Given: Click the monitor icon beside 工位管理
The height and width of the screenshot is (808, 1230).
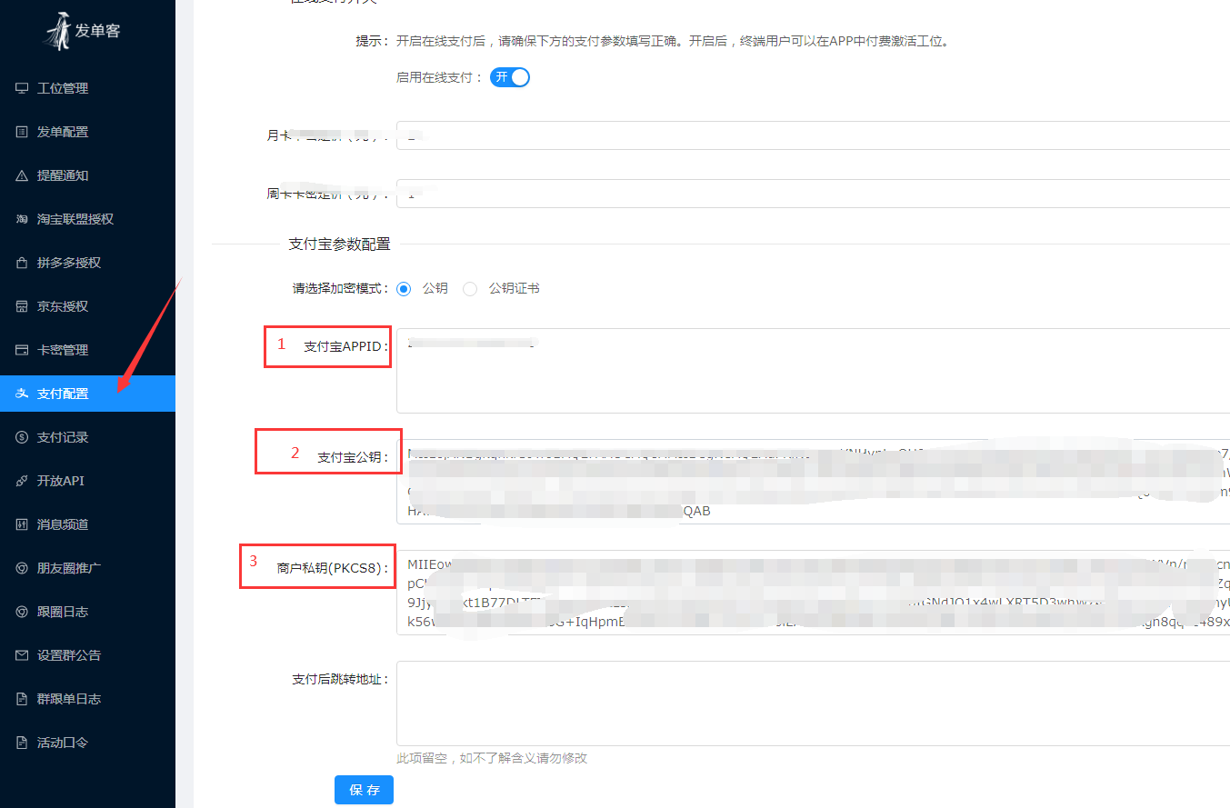Looking at the screenshot, I should [x=22, y=88].
